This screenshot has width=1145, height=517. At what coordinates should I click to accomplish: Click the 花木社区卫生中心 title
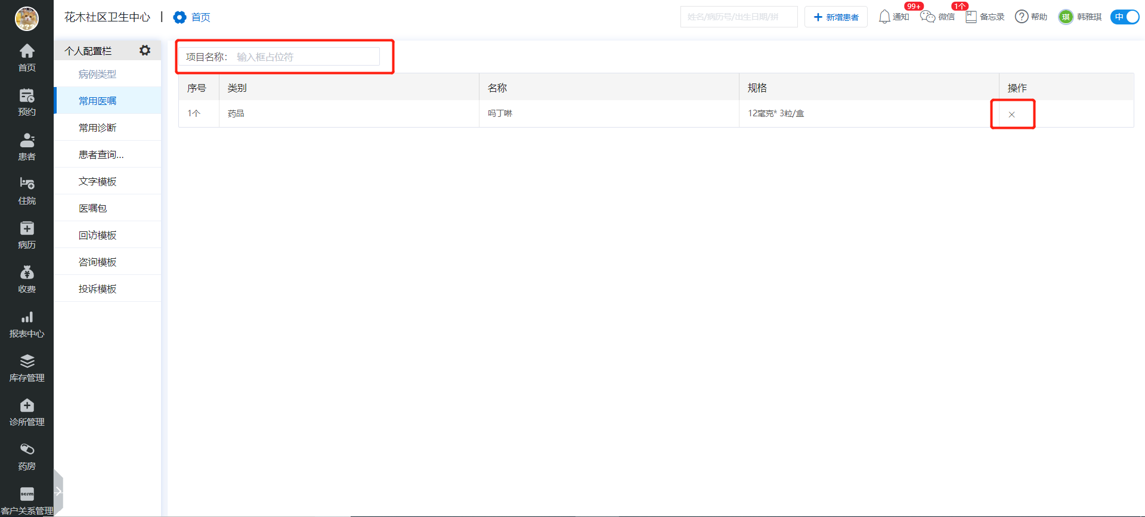(107, 17)
